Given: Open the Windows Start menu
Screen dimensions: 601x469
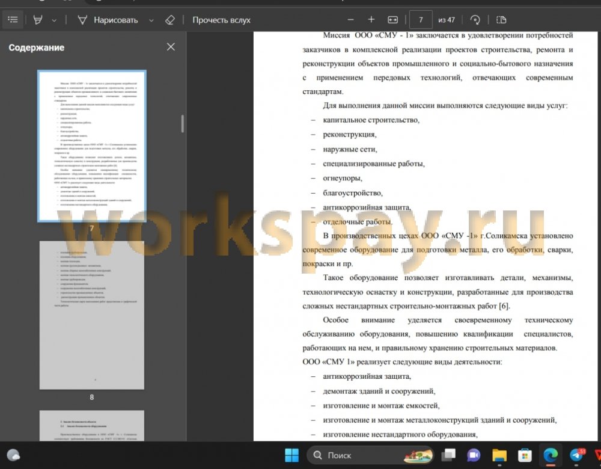Looking at the screenshot, I should click(291, 455).
